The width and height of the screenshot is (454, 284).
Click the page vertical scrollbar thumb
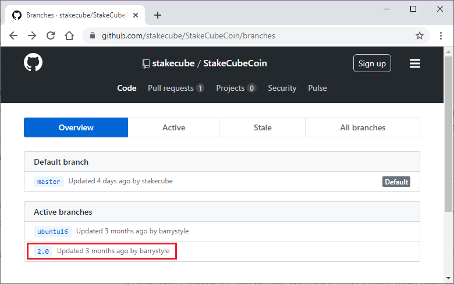click(x=448, y=134)
